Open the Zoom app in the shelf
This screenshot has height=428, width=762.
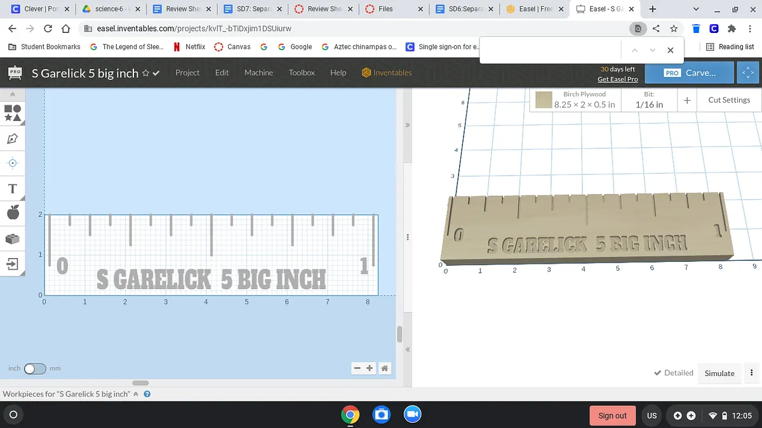coord(413,415)
